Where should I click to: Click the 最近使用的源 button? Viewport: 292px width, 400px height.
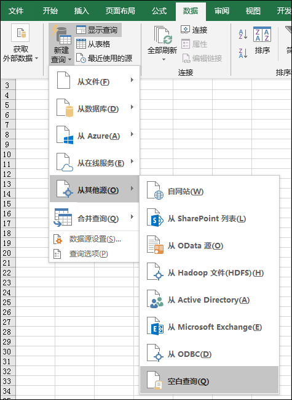click(x=105, y=58)
